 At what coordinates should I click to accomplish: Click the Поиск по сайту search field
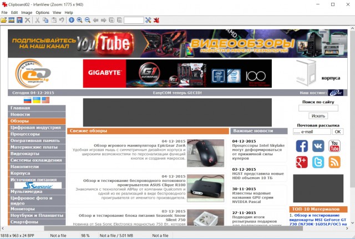click(x=318, y=108)
